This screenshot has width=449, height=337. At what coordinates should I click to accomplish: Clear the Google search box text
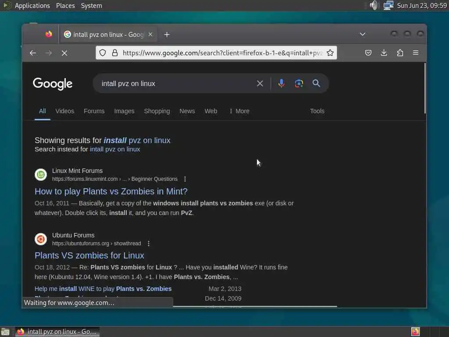[x=260, y=83]
